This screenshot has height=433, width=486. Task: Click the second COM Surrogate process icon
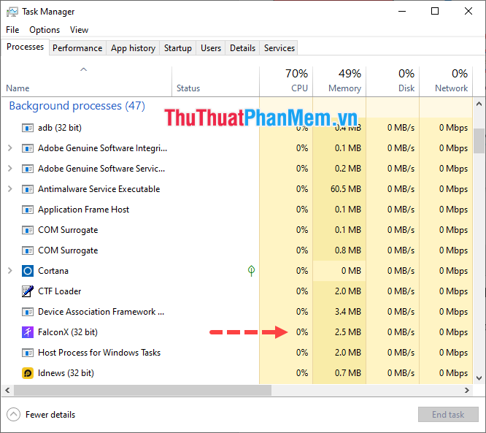coord(28,250)
